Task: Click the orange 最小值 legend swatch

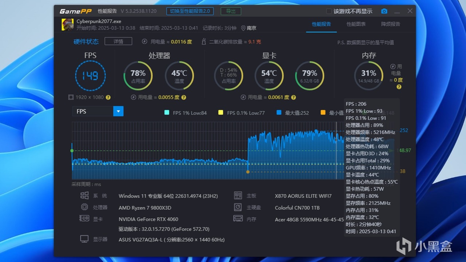Action: (x=323, y=112)
